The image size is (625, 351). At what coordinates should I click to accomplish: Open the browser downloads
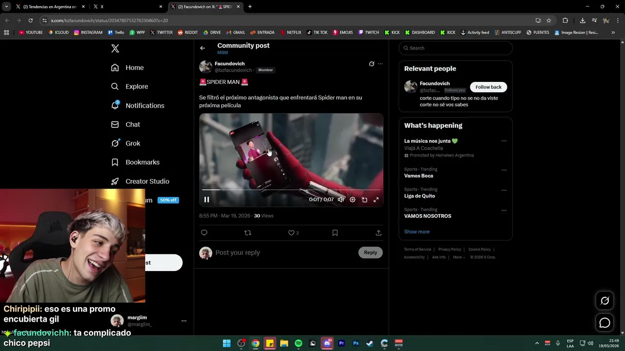(583, 20)
